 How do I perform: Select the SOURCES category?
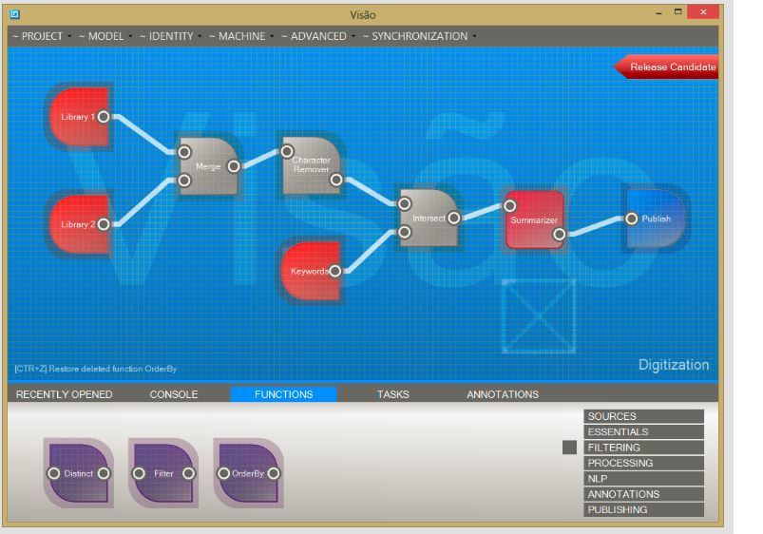[643, 416]
